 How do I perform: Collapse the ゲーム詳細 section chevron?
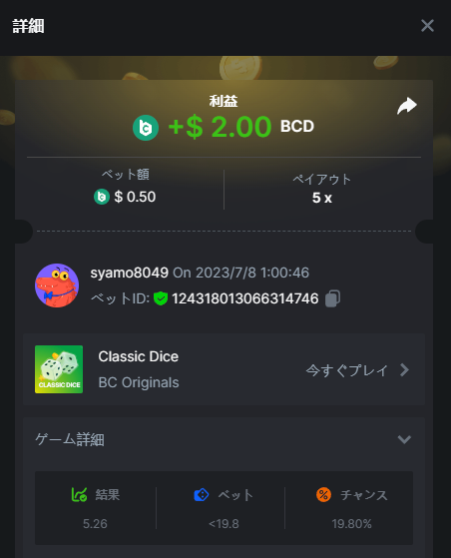coord(404,439)
